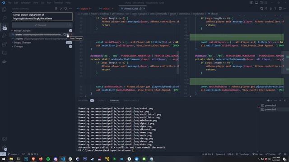Refresh the source control view
This screenshot has height=162, width=289.
tap(65, 9)
